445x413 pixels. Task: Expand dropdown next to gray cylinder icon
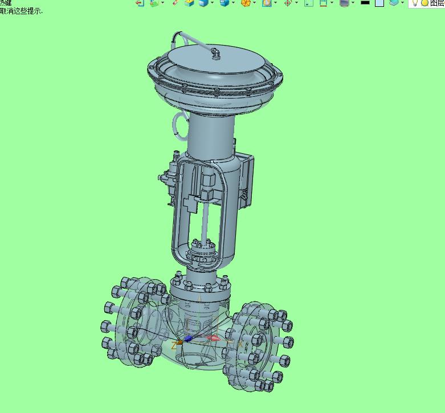pos(353,2)
